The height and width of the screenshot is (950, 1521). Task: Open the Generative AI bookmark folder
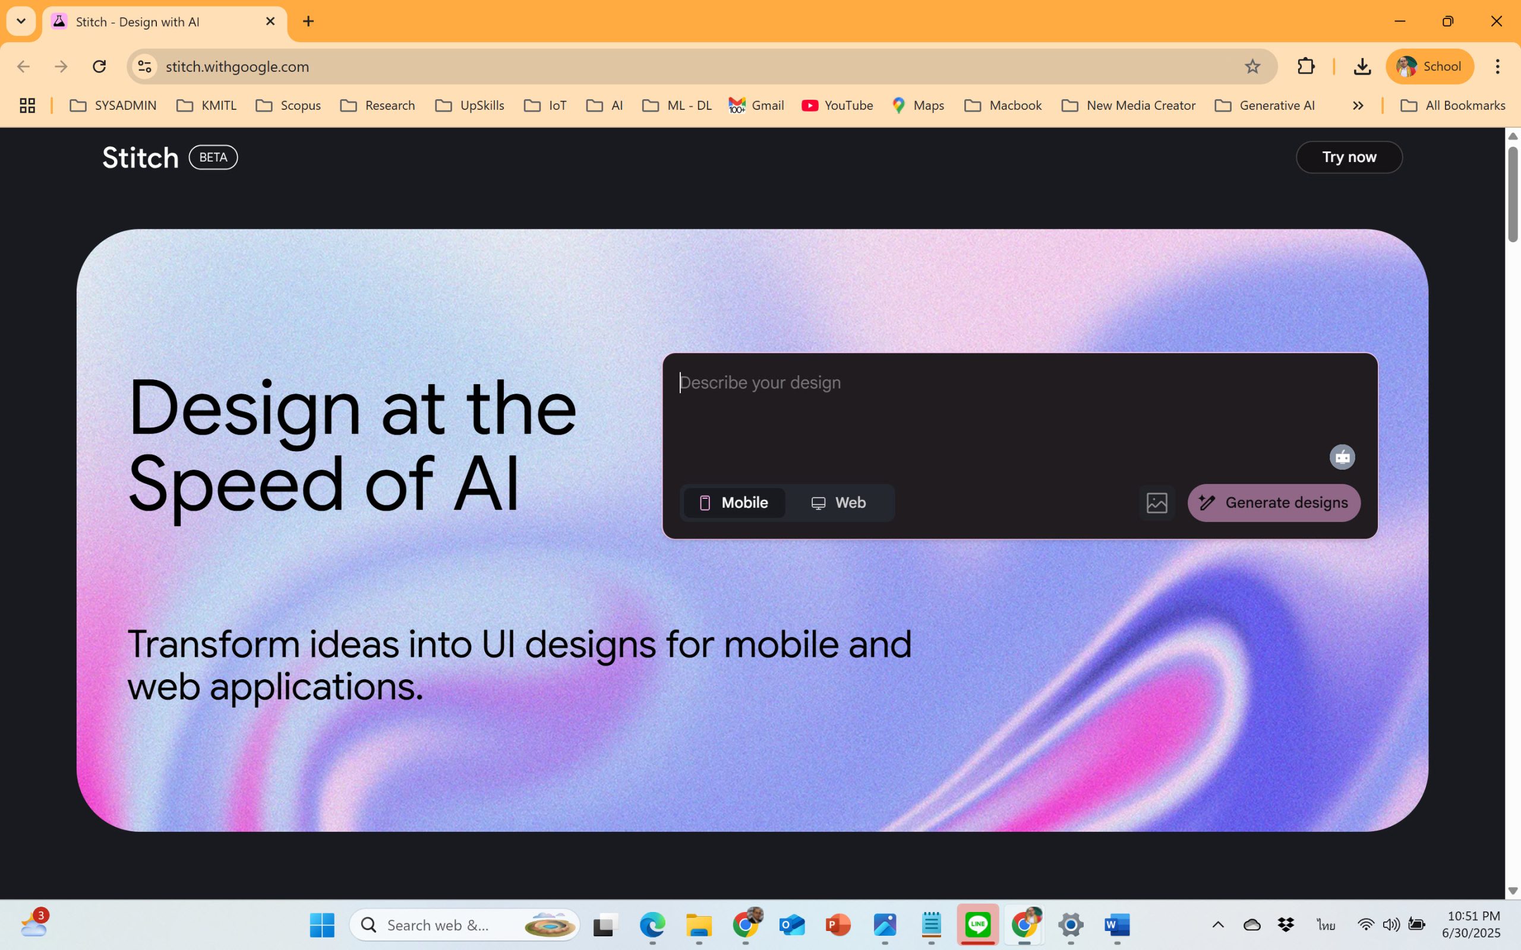point(1264,106)
